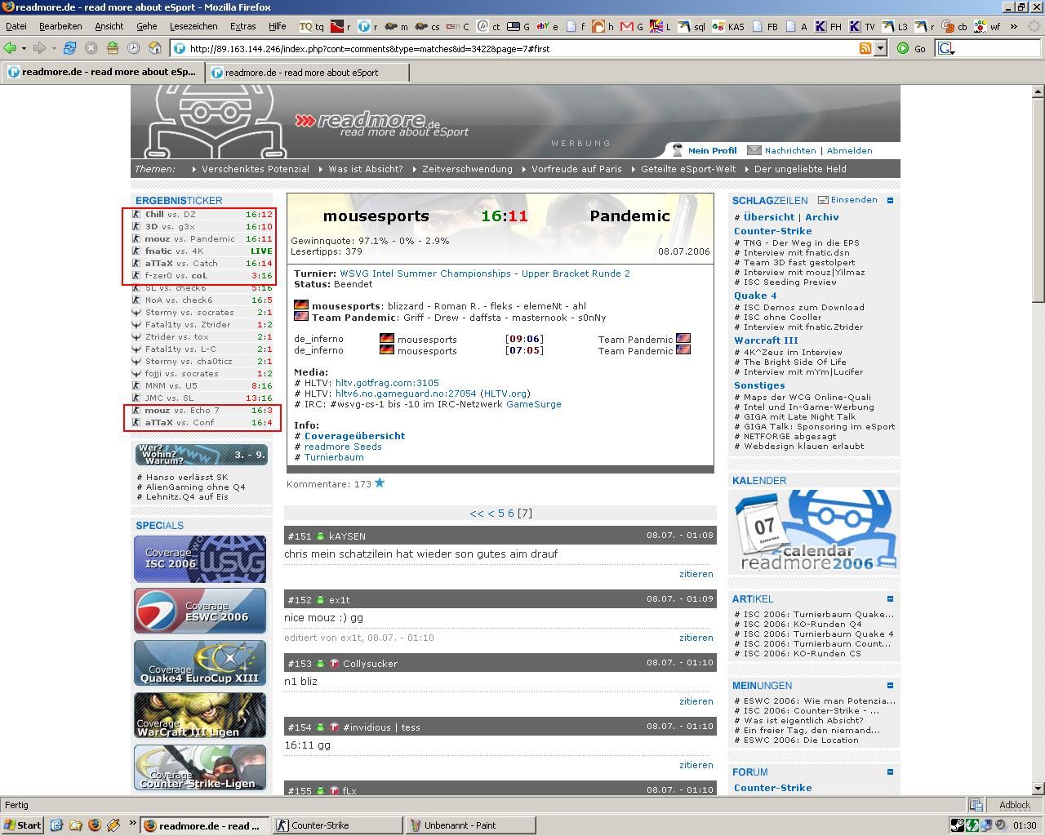The image size is (1045, 836).
Task: Open the address bar URL dropdown
Action: (x=880, y=48)
